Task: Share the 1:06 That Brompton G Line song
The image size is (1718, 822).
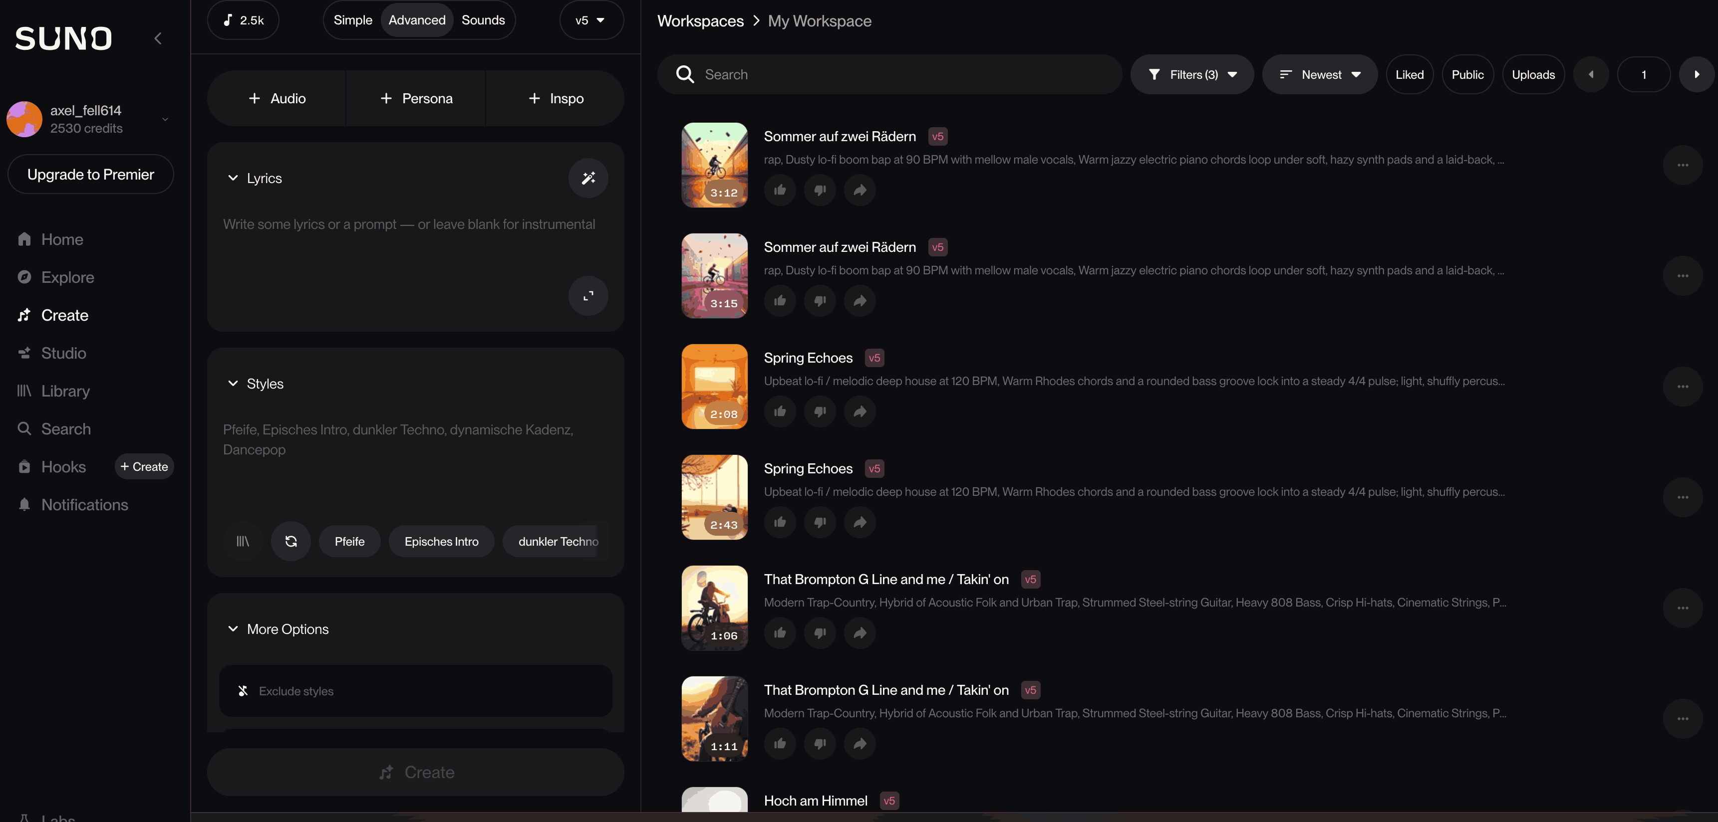Action: 859,632
